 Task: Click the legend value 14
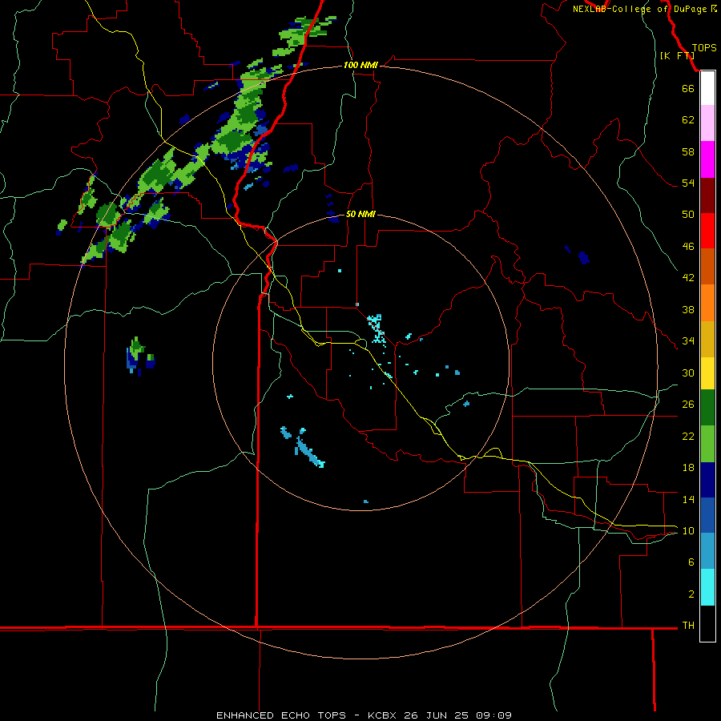tap(688, 499)
